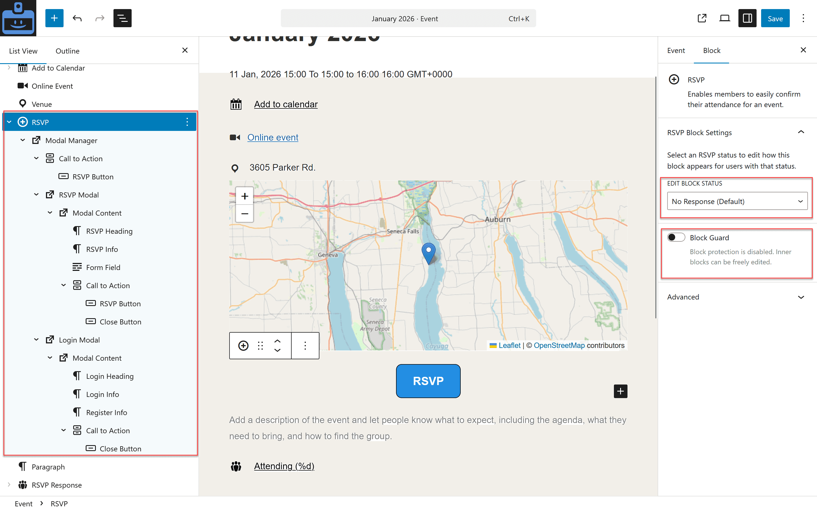The width and height of the screenshot is (817, 510).
Task: Expand the Add to Calendar tree item
Action: coord(9,67)
